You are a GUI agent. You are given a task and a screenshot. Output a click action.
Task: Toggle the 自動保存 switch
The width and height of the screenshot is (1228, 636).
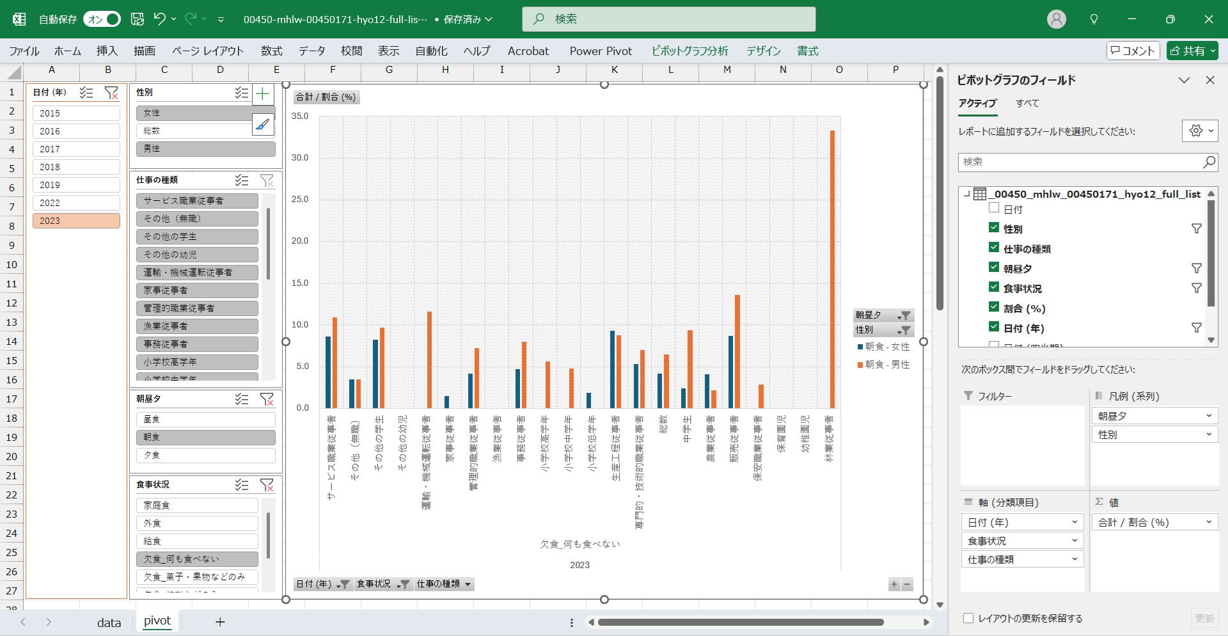[102, 19]
